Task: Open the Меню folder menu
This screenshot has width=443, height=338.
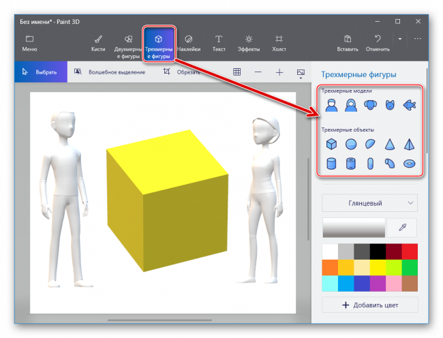Action: coord(29,43)
